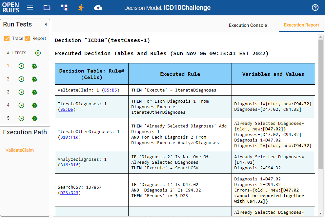Viewport: 325px width, 218px height.
Task: Uncheck the Trace checkbox
Action: coord(7,38)
